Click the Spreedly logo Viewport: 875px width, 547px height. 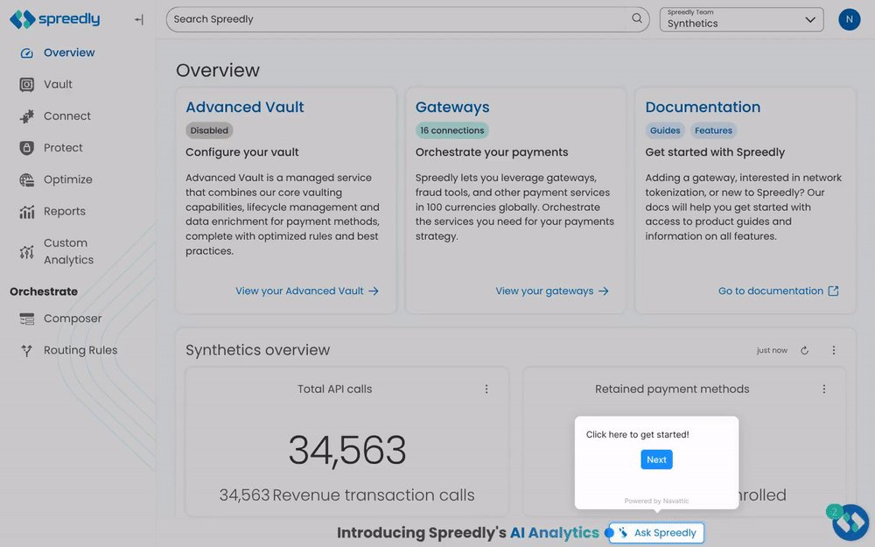54,19
